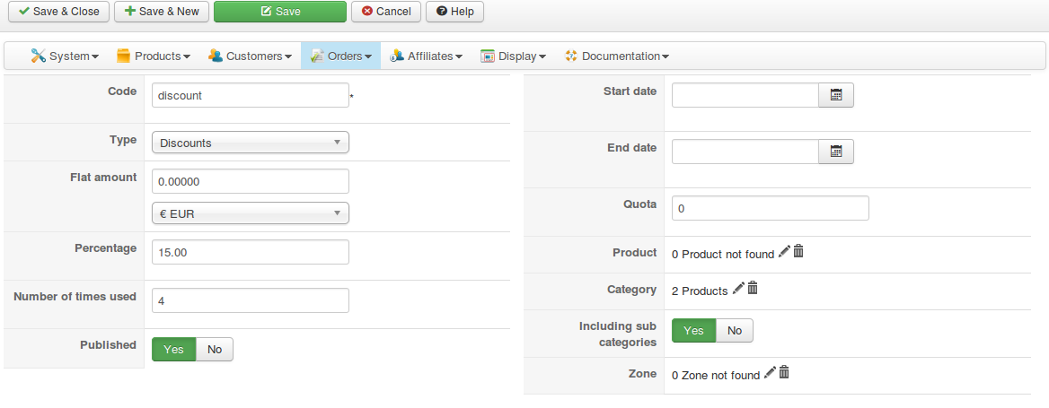Edit the Zone with pencil icon
The height and width of the screenshot is (408, 1049).
point(770,373)
